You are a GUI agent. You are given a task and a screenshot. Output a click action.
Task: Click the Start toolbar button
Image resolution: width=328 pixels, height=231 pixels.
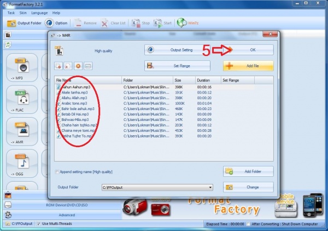coord(162,23)
